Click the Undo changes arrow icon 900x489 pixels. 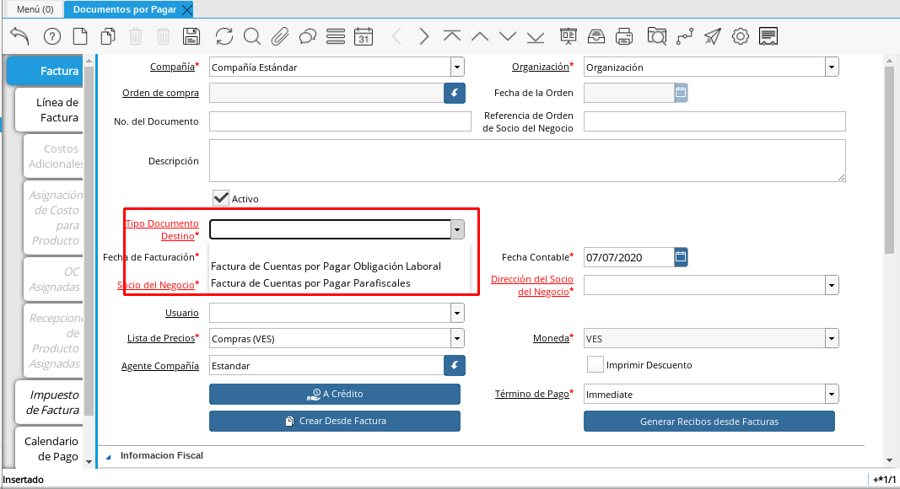[x=20, y=37]
